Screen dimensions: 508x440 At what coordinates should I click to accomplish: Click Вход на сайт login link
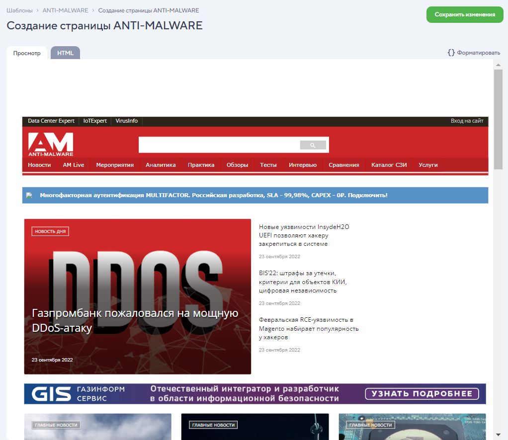(467, 121)
